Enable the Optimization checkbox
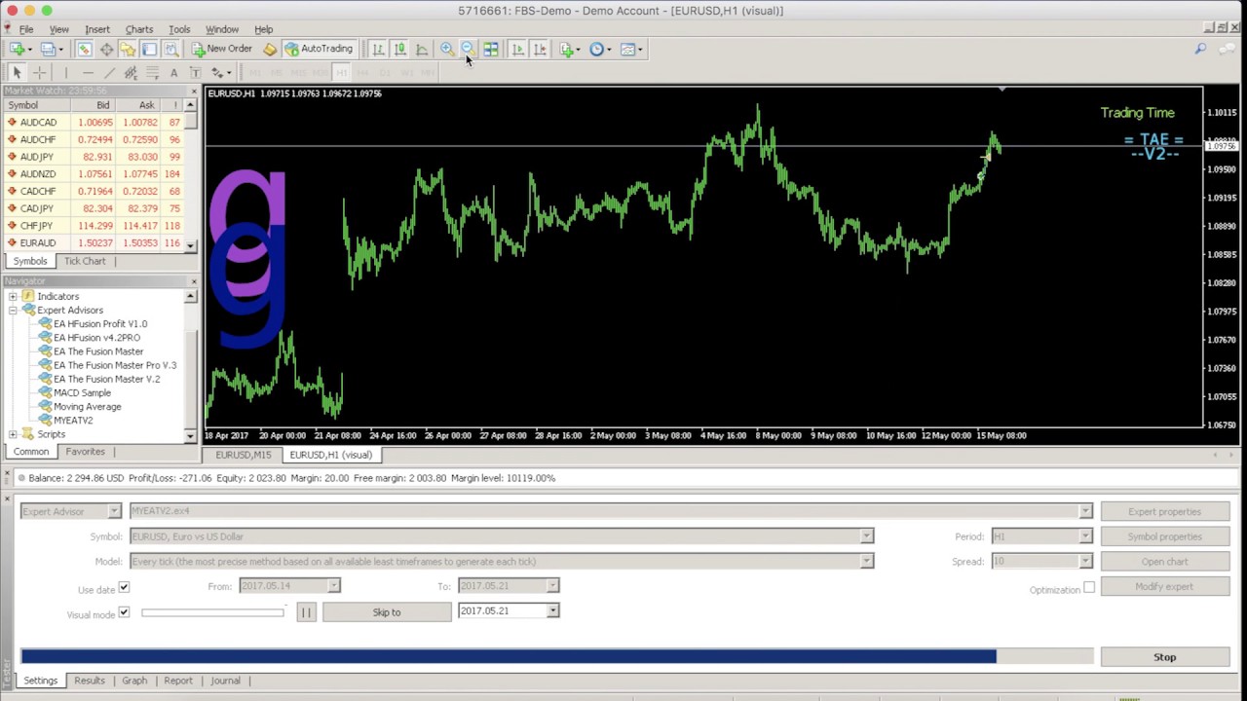The image size is (1247, 701). click(x=1089, y=588)
